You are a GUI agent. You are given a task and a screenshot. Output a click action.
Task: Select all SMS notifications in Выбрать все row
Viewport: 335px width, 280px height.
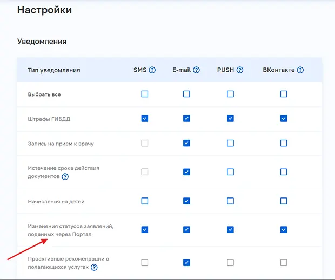pyautogui.click(x=144, y=94)
